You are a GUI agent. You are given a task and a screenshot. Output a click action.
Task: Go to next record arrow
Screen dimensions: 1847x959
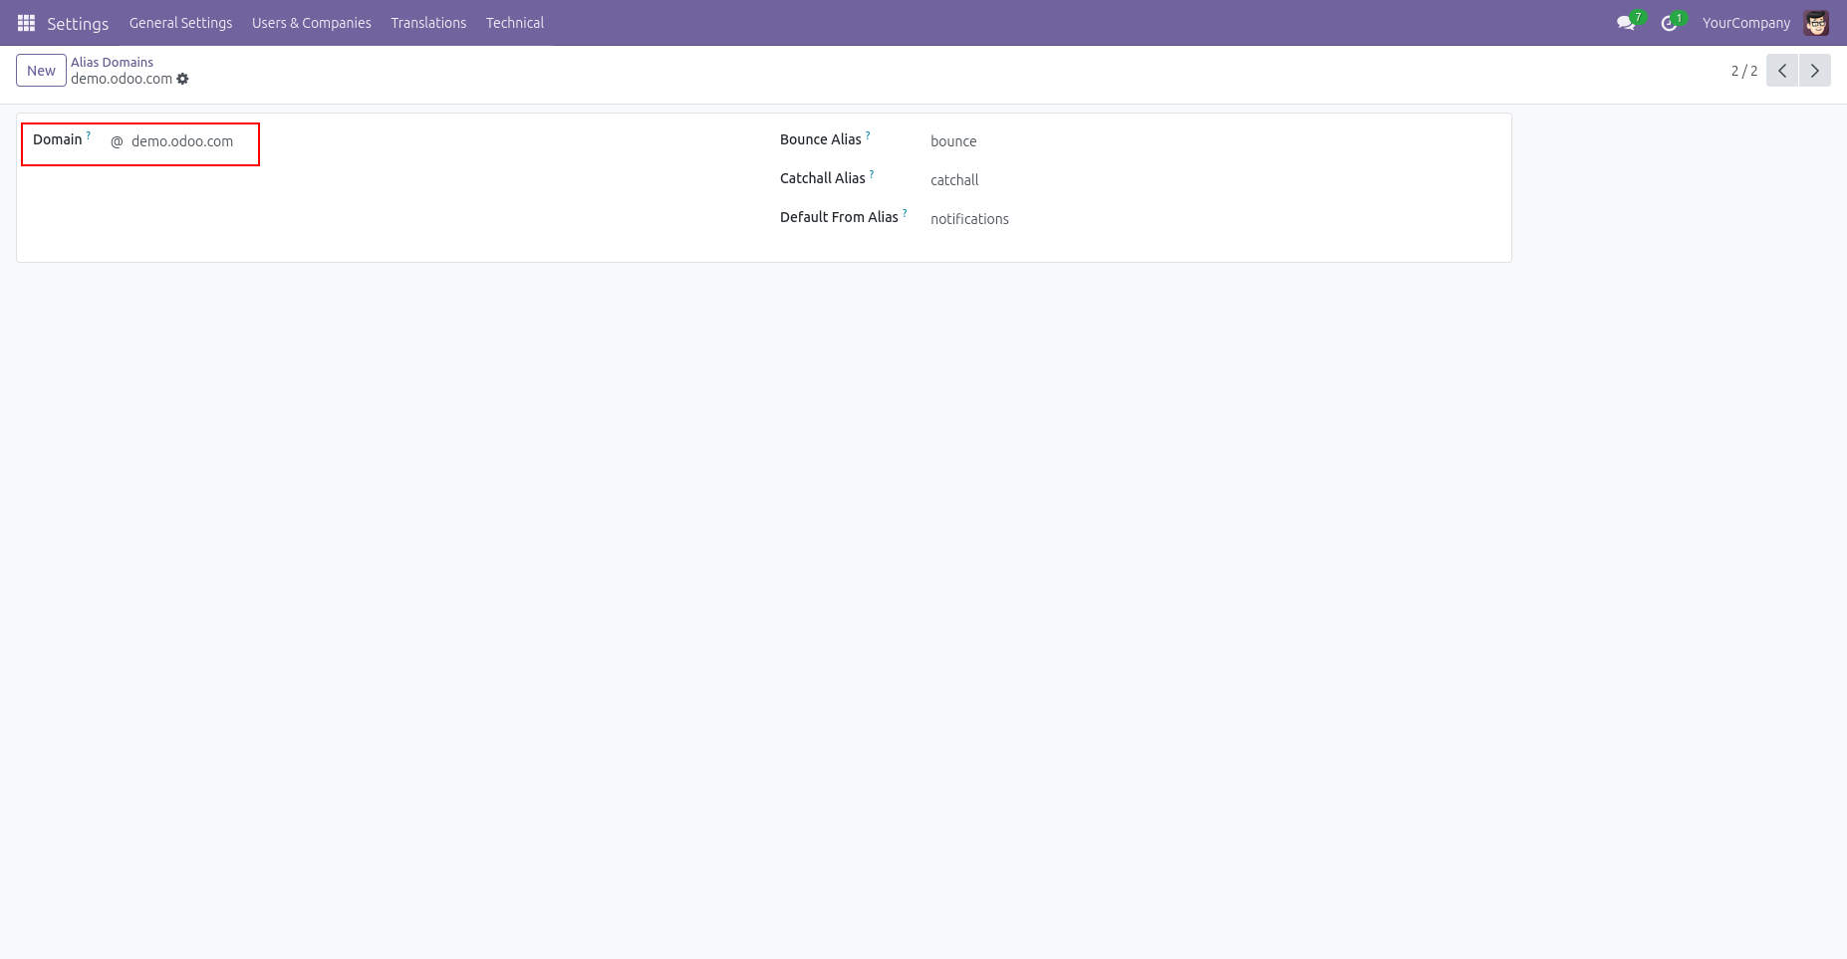click(1814, 71)
